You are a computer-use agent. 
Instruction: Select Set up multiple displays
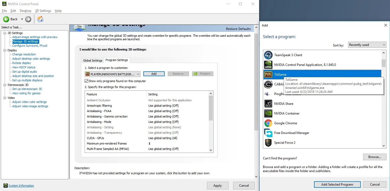click(x=27, y=81)
